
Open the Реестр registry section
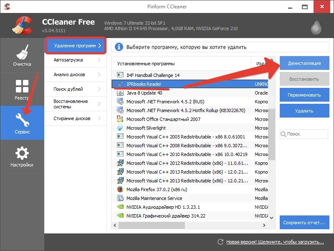tap(22, 89)
